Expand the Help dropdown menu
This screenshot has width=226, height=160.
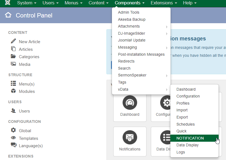click(190, 3)
